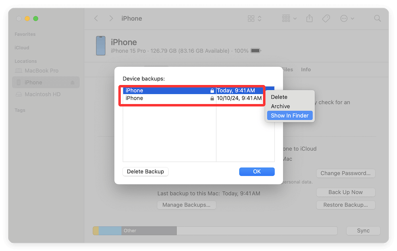Click the back navigation arrow
397x251 pixels.
pos(96,18)
